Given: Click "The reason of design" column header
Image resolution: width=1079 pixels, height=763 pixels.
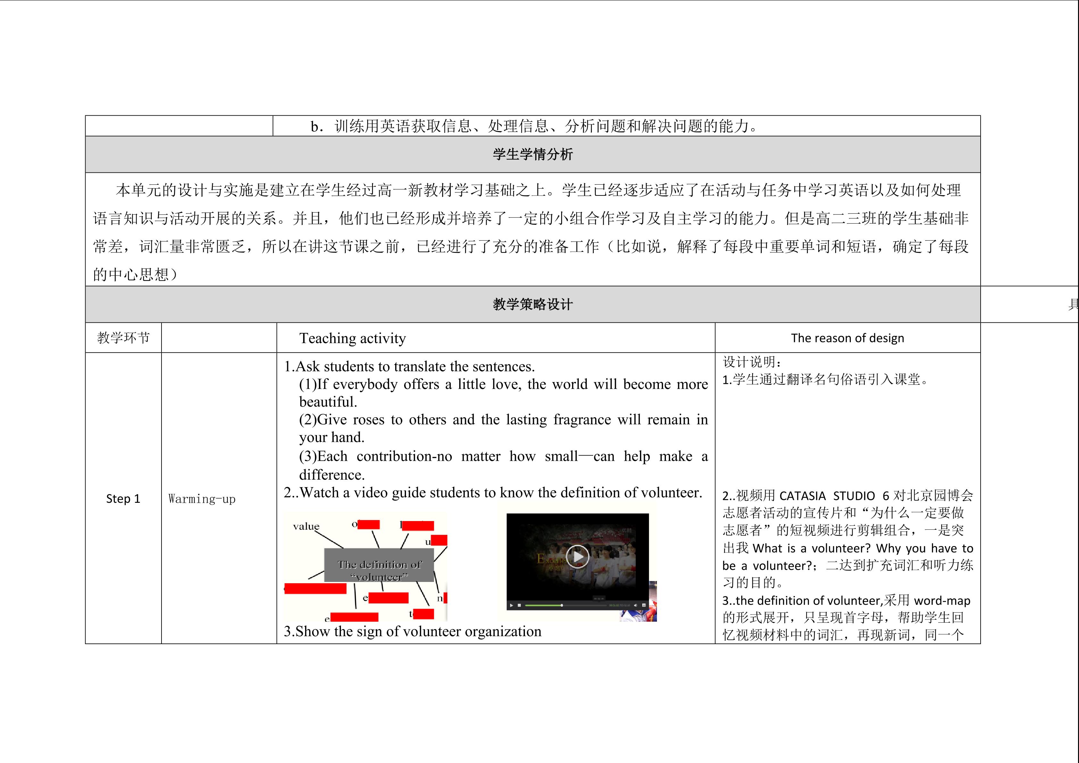Looking at the screenshot, I should (x=847, y=338).
